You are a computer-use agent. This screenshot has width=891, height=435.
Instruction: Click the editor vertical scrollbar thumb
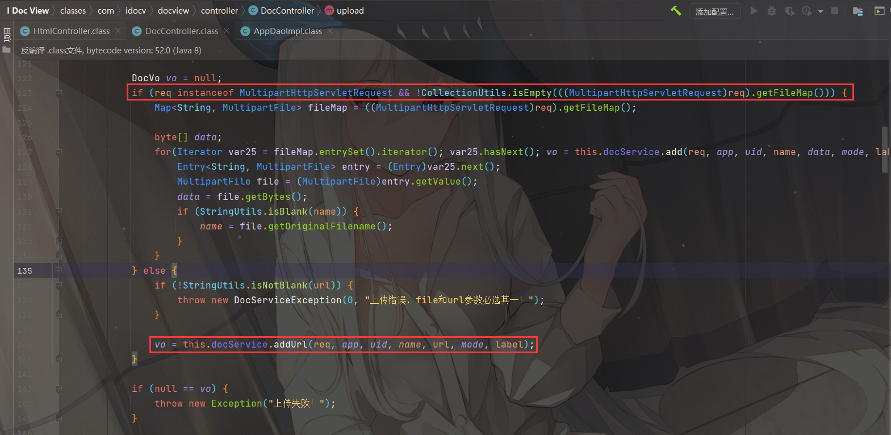coord(884,149)
